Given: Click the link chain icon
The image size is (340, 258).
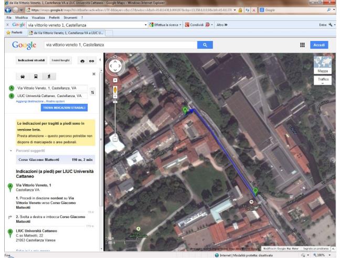Looking at the screenshot, I should click(91, 61).
